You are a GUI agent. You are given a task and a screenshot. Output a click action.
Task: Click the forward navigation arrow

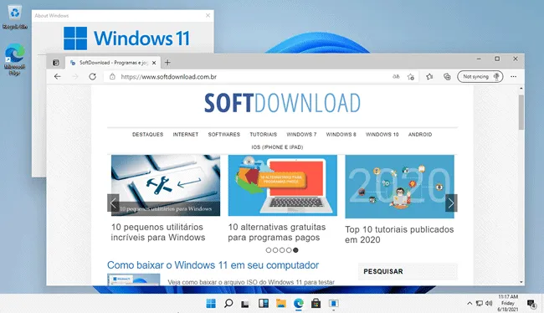(x=75, y=77)
